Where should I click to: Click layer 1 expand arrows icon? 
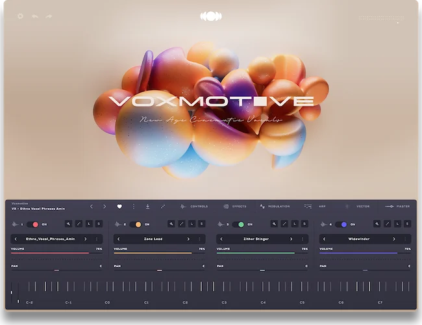click(79, 224)
